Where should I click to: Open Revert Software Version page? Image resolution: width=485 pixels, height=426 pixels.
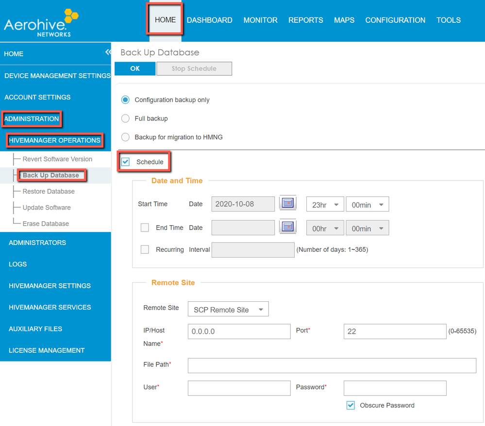click(x=57, y=159)
